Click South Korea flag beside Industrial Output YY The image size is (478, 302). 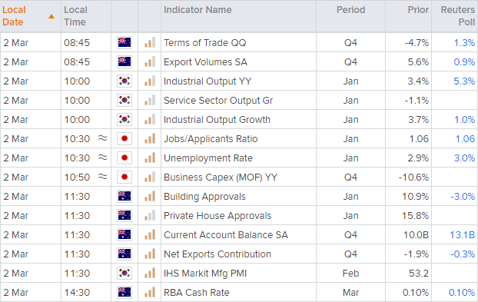pyautogui.click(x=124, y=81)
